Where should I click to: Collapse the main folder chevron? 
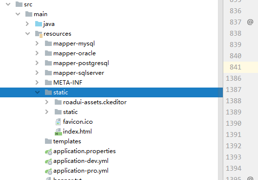coord(18,14)
